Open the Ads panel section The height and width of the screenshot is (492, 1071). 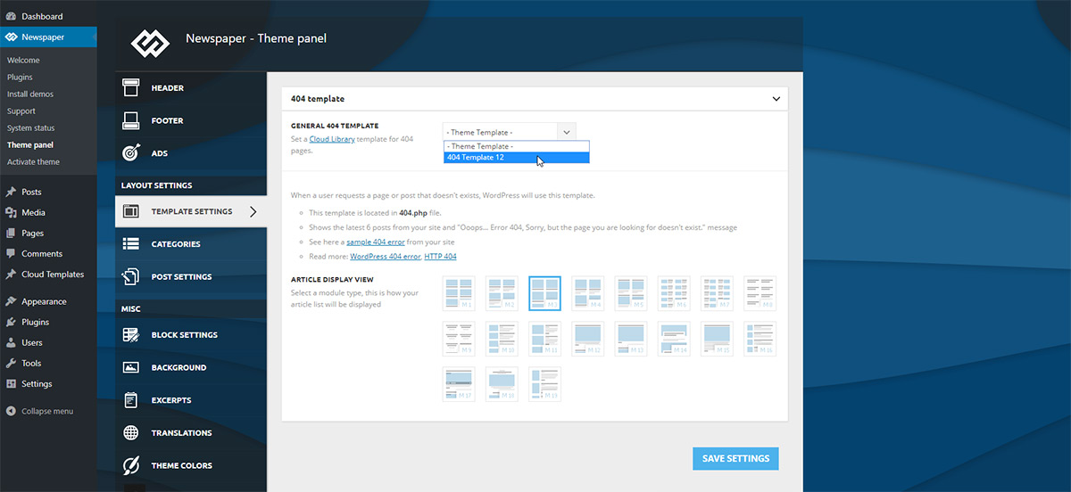point(191,153)
